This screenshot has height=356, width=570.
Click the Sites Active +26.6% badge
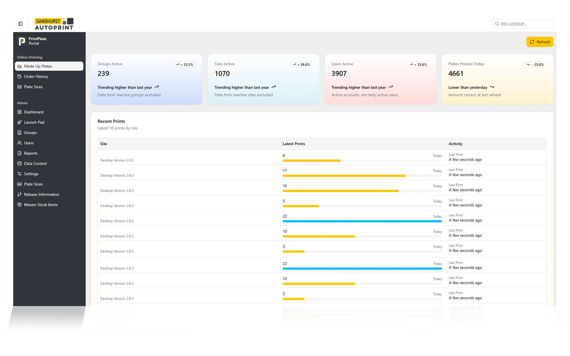pyautogui.click(x=301, y=65)
